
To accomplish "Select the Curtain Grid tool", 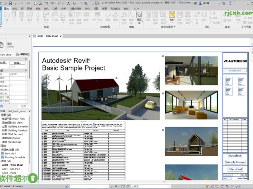I will [x=79, y=18].
